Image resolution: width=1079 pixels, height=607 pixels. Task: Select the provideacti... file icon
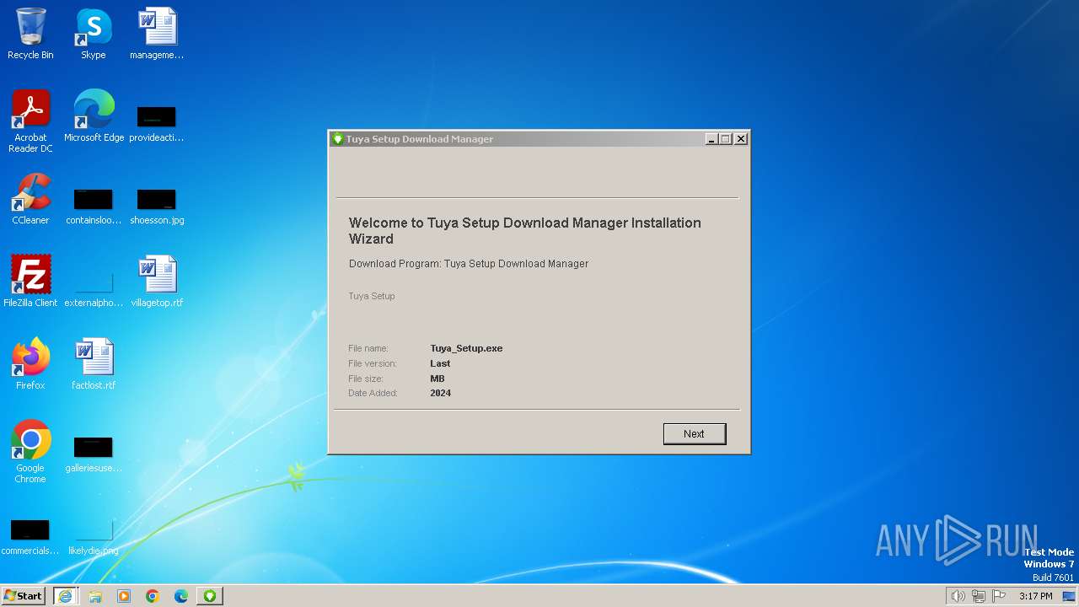coord(157,123)
